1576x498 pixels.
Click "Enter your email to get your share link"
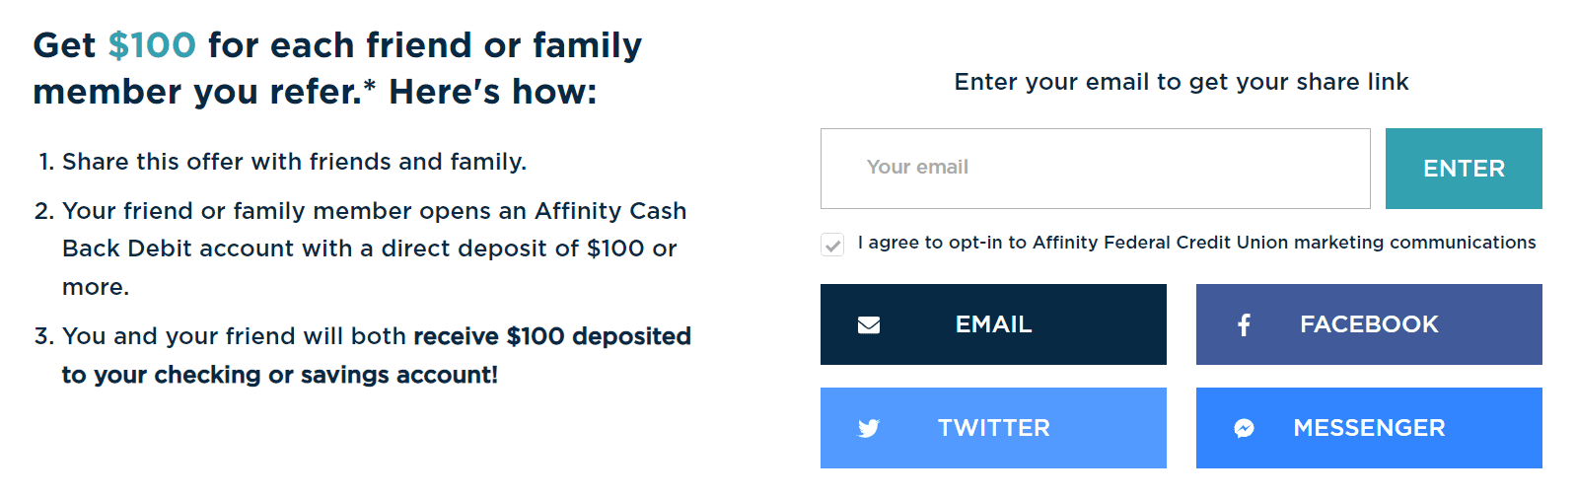tap(1181, 82)
